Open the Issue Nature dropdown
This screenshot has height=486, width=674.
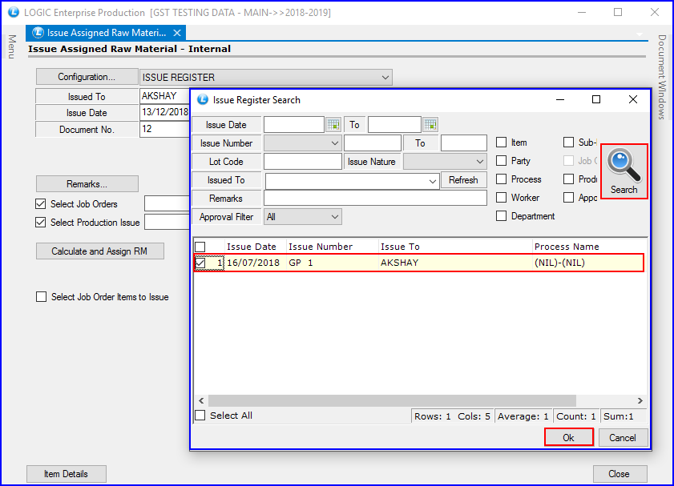pos(480,162)
